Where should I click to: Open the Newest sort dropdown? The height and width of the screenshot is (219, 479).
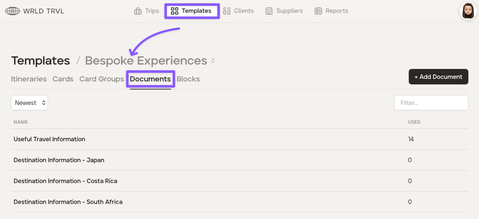[29, 103]
